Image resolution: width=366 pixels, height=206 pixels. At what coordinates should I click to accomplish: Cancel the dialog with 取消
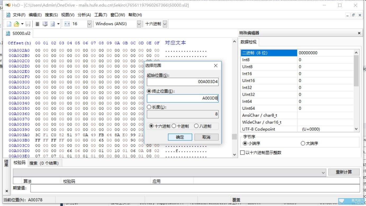[206, 137]
